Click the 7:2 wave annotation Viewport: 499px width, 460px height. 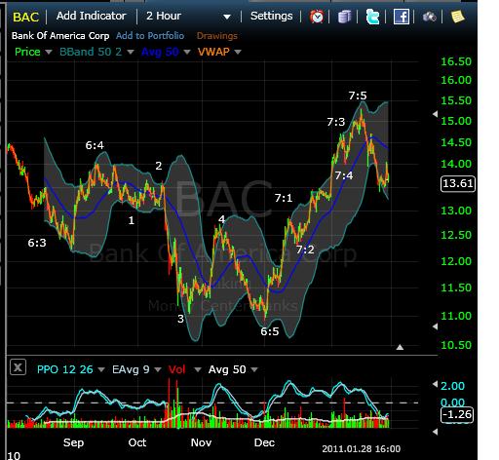[305, 249]
